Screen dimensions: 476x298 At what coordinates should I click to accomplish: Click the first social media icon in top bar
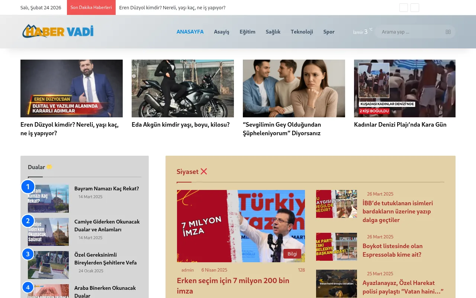click(x=403, y=7)
